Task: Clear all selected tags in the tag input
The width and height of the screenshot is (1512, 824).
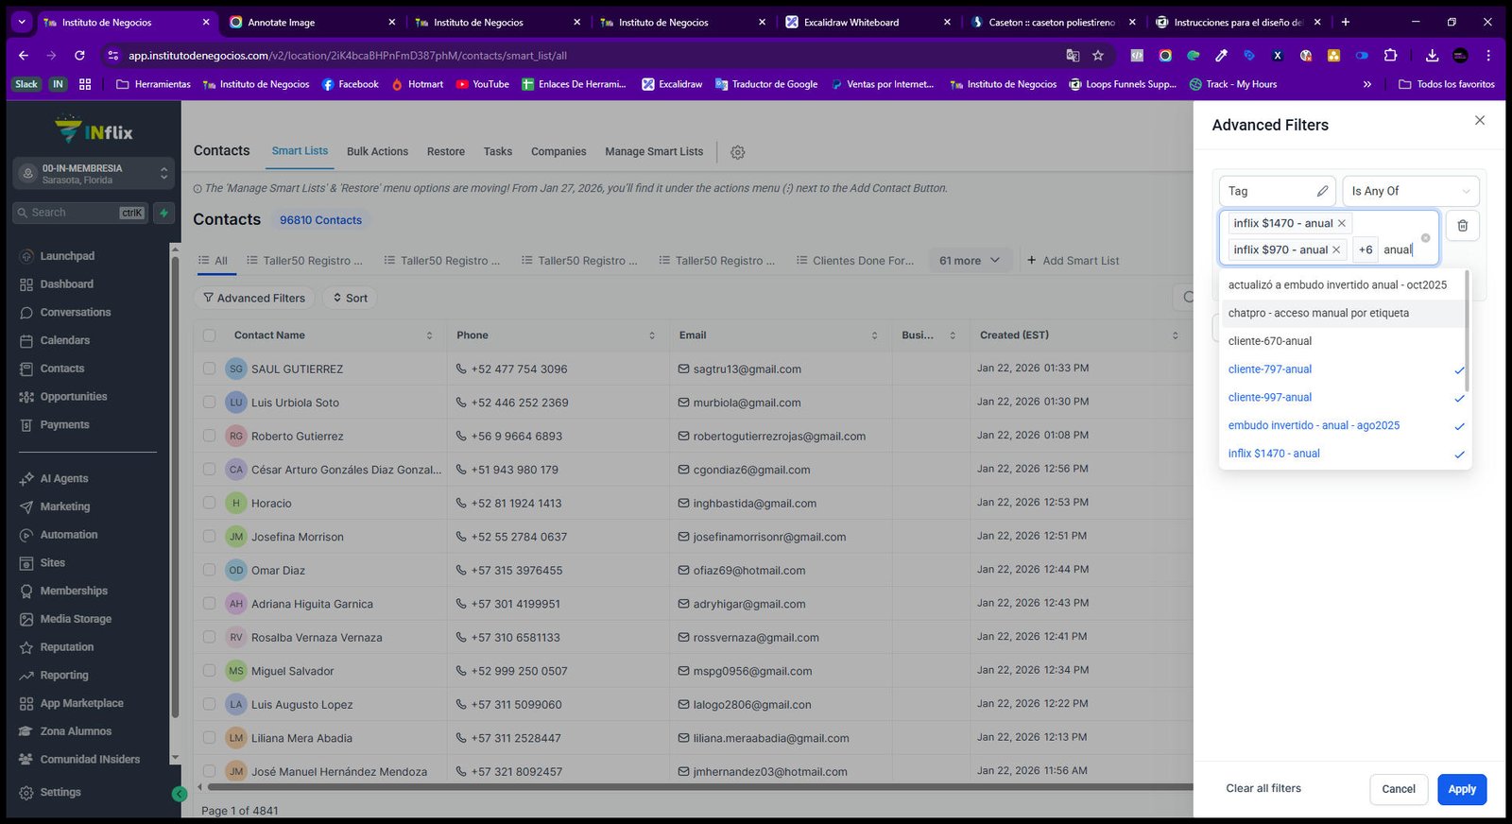Action: (x=1425, y=237)
